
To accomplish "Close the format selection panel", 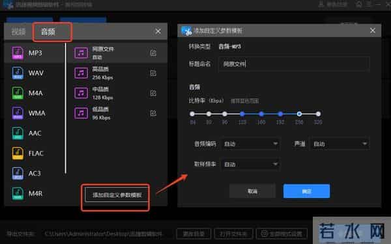I will click(158, 31).
